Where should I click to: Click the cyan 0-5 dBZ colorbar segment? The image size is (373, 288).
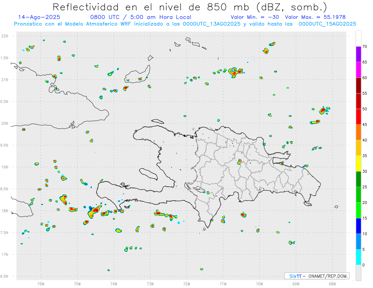pos(358,257)
